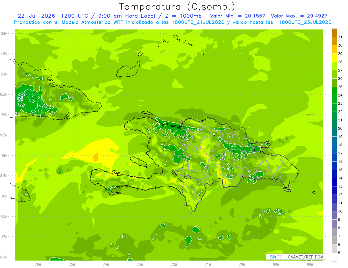Click the "Valor Max. = 29.4927" value
Viewport: 348px width, 268px height.
point(299,16)
